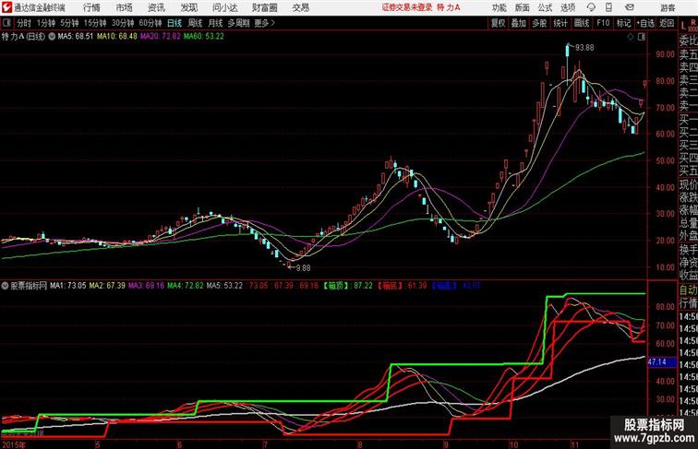Click month 10 on the time axis
The image size is (698, 449).
click(x=513, y=444)
